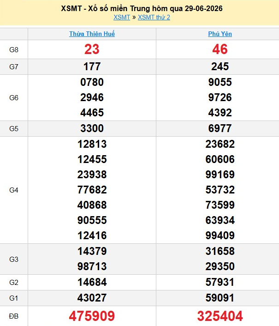The height and width of the screenshot is (326, 279).
Task: Click G3 number 14379
Action: (x=92, y=251)
